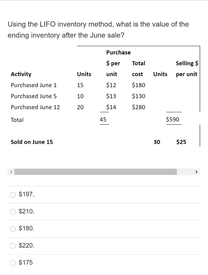This screenshot has height=275, width=208.
Task: Click the Purchased June 12 row label
Action: tap(35, 107)
